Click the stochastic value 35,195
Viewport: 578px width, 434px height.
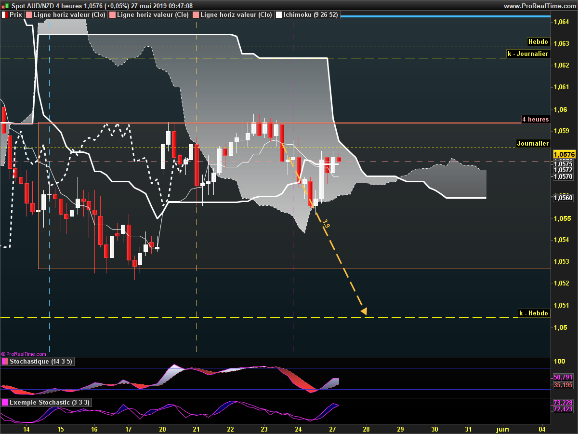pyautogui.click(x=564, y=385)
